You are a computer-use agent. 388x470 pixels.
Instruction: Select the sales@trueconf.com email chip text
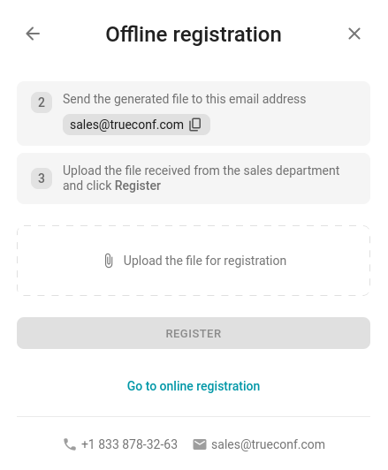point(126,125)
